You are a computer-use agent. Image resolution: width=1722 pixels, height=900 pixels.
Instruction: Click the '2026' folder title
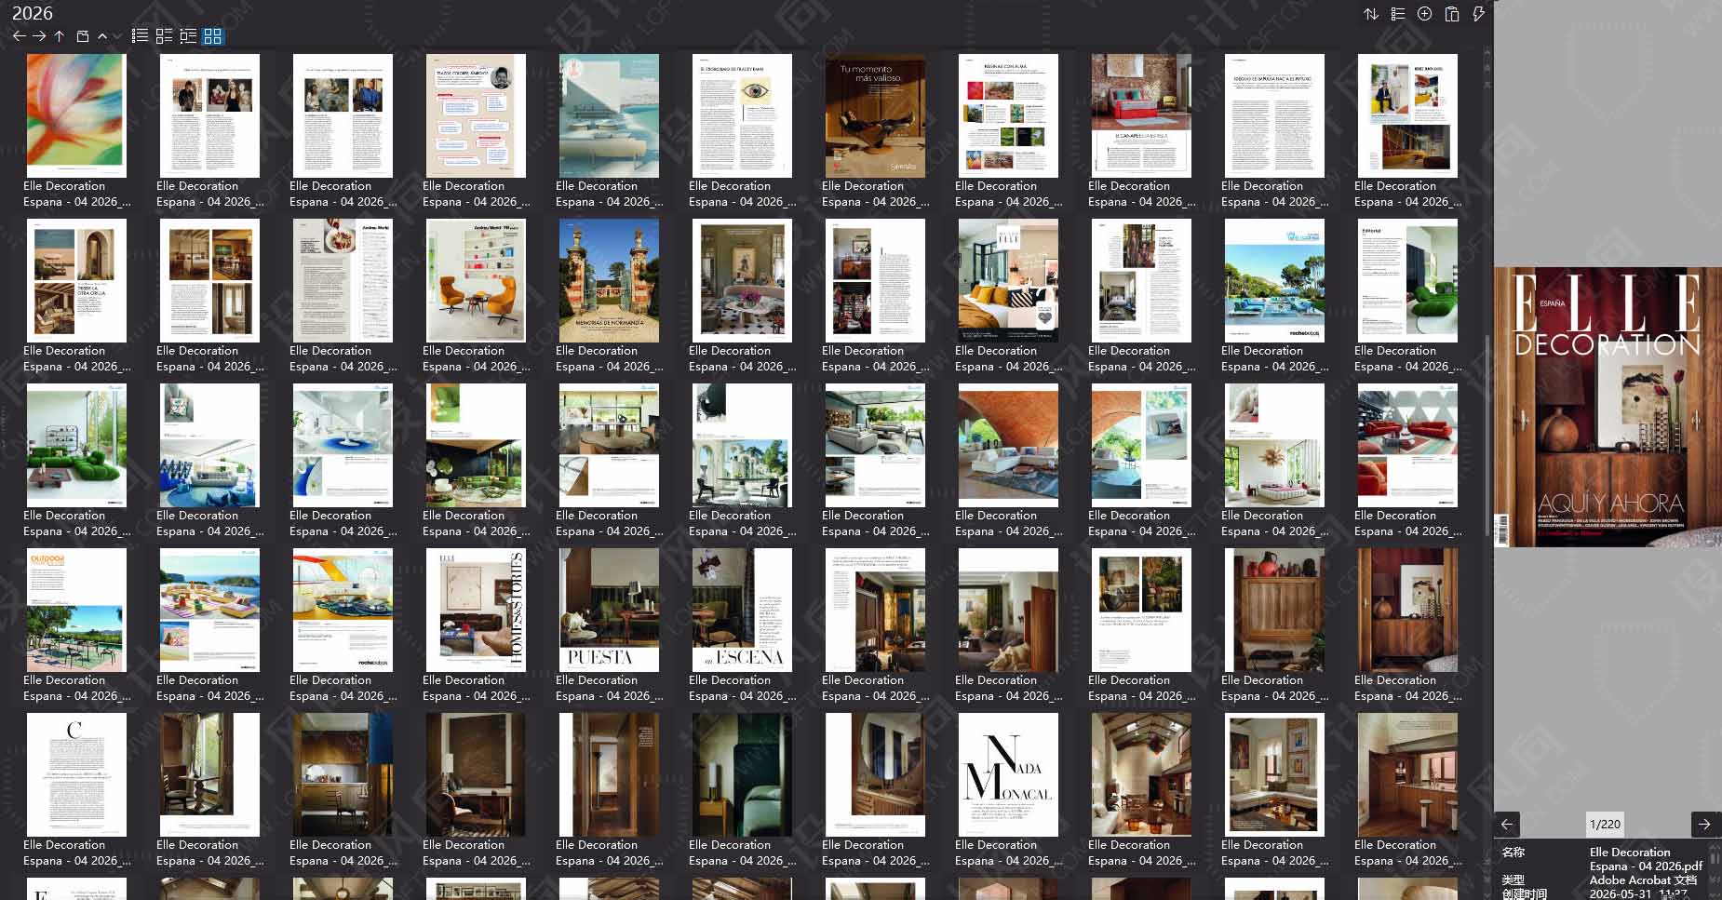tap(33, 13)
